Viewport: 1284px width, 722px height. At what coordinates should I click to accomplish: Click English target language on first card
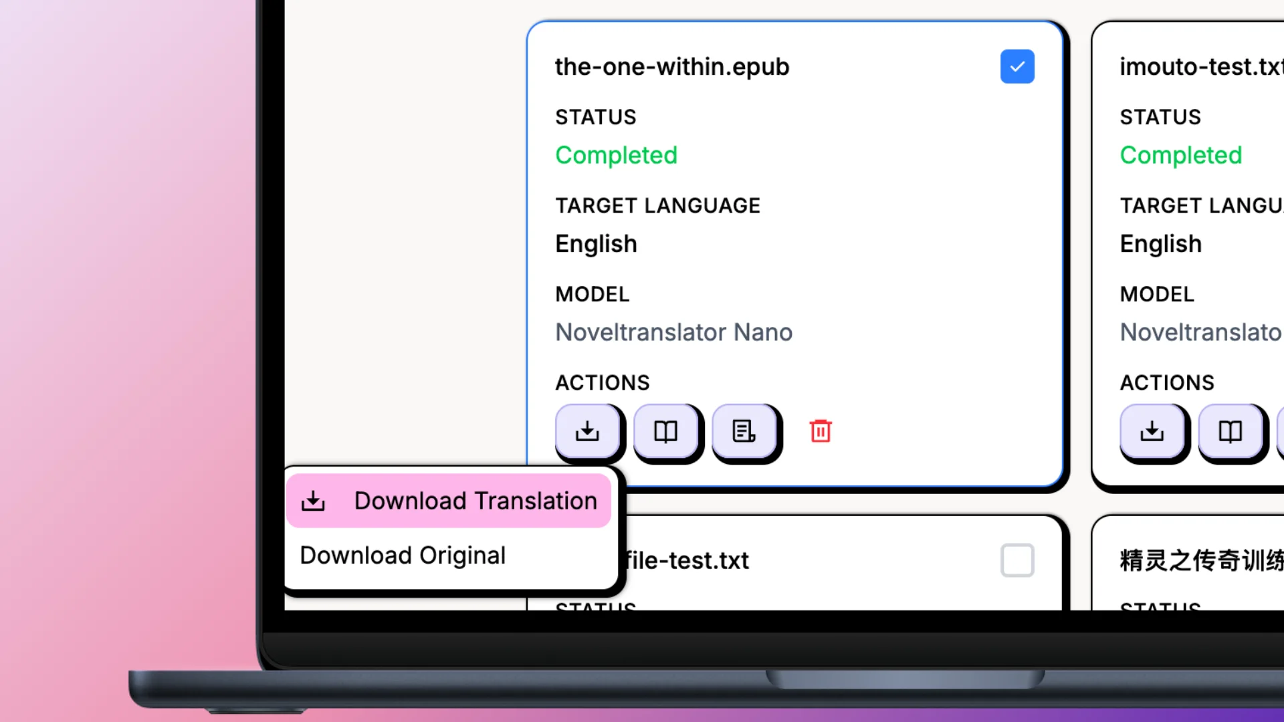pyautogui.click(x=596, y=244)
